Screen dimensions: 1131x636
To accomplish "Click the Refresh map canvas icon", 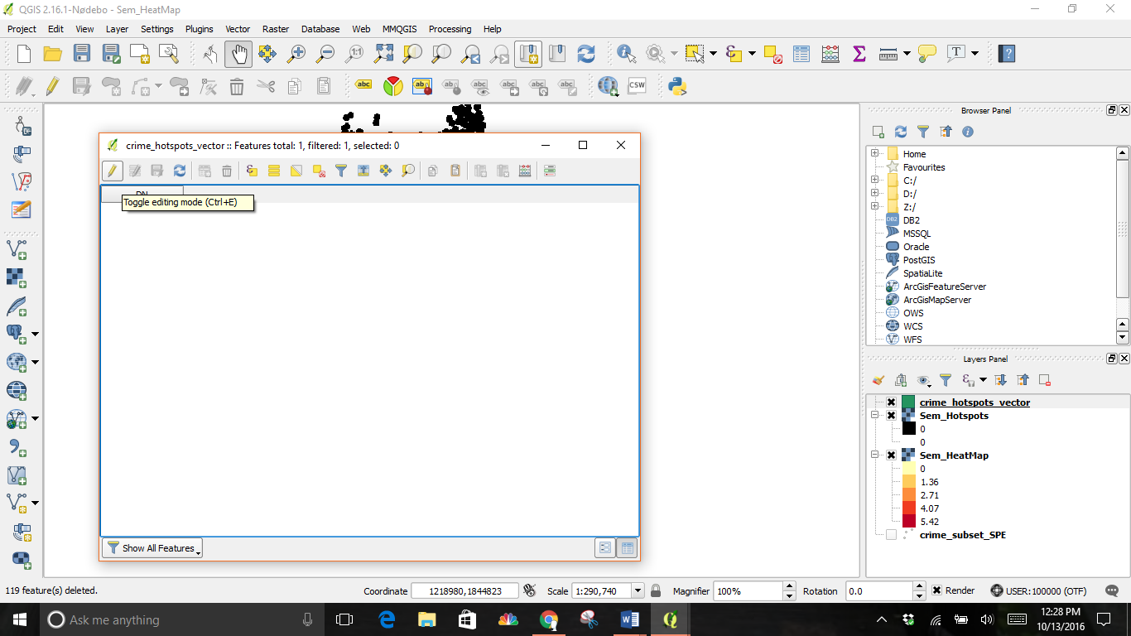I will pyautogui.click(x=586, y=54).
